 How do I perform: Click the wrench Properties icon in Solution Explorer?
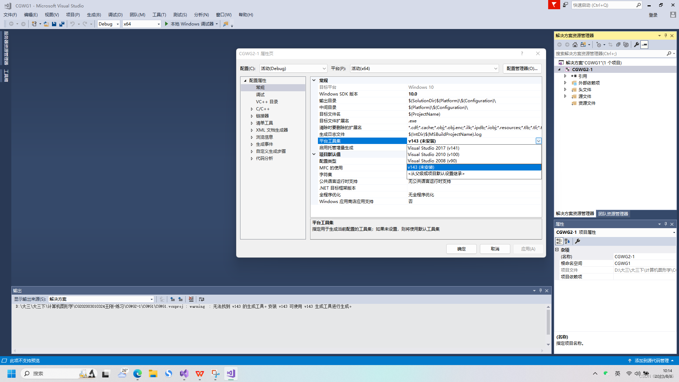tap(637, 45)
